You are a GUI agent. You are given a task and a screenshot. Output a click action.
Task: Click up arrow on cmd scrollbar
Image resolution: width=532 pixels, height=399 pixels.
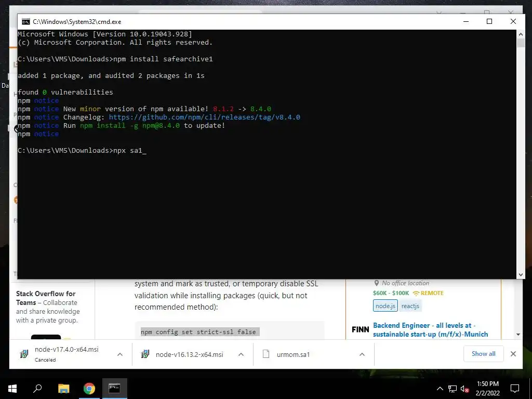521,34
